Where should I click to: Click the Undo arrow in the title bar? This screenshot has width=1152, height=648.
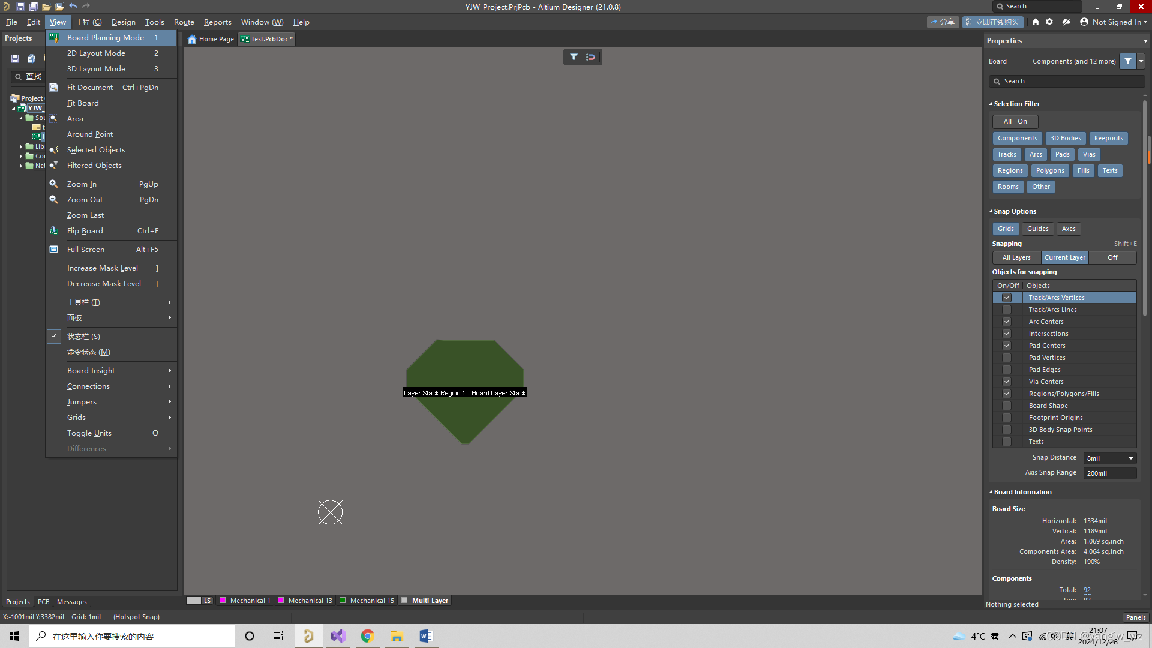coord(73,7)
